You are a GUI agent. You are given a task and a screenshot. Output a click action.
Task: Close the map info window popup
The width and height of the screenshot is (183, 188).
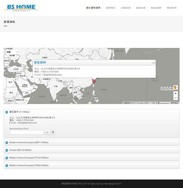click(x=154, y=63)
